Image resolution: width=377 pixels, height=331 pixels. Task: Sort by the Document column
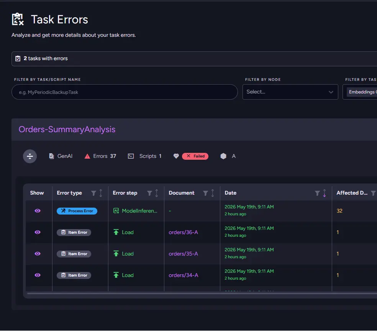click(213, 193)
